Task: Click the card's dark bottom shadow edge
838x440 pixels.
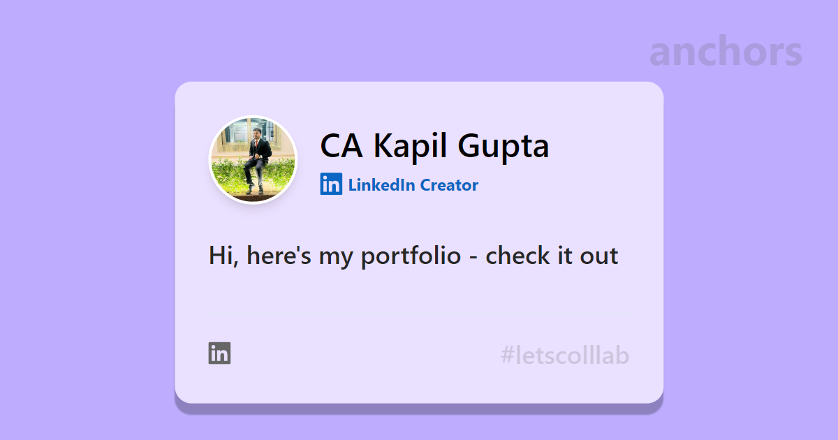Action: point(419,408)
